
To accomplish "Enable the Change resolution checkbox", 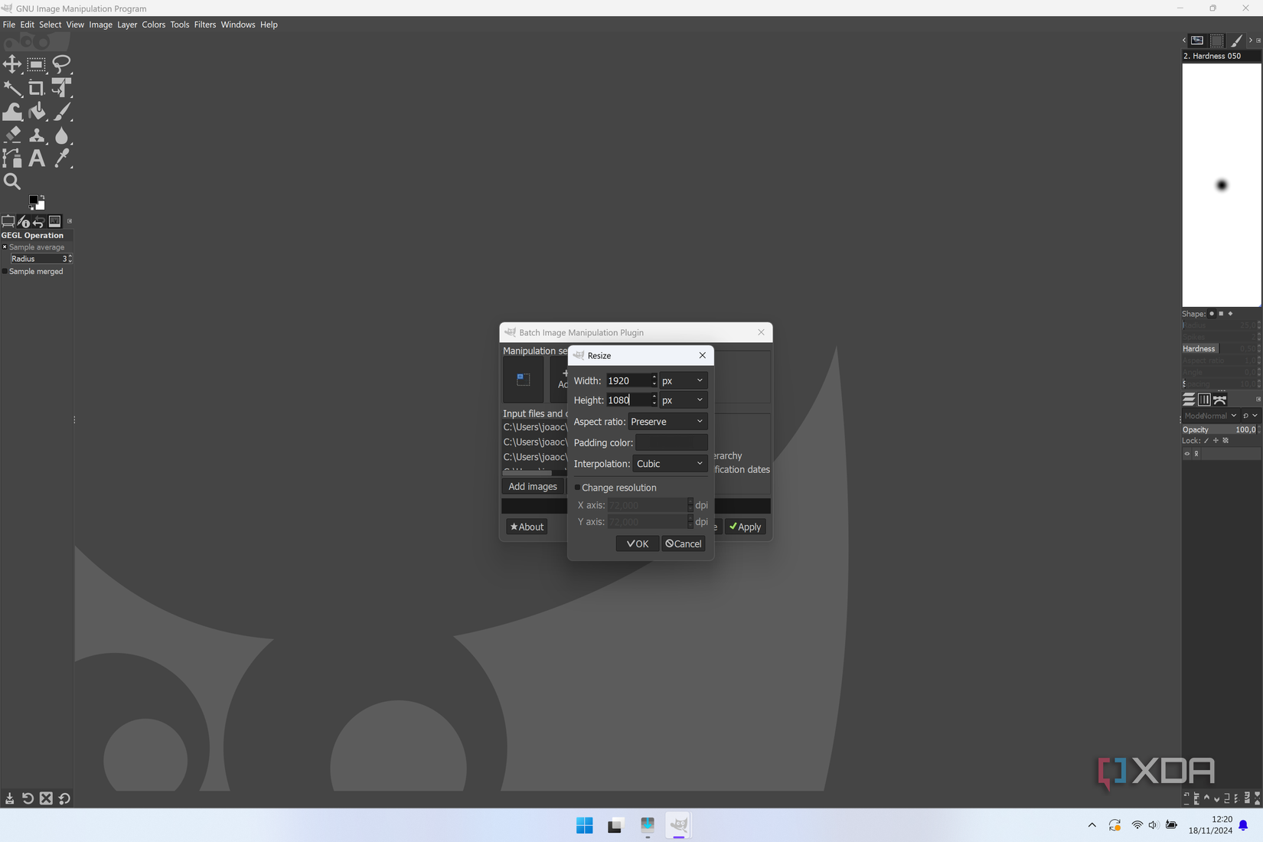I will tap(579, 488).
